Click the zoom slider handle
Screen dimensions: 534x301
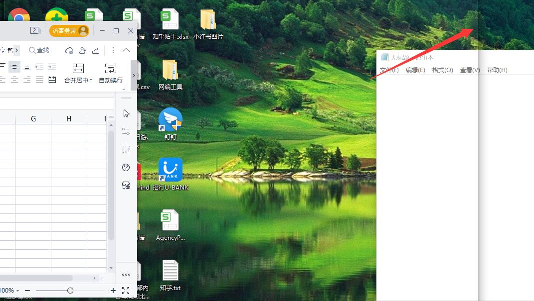coord(70,291)
